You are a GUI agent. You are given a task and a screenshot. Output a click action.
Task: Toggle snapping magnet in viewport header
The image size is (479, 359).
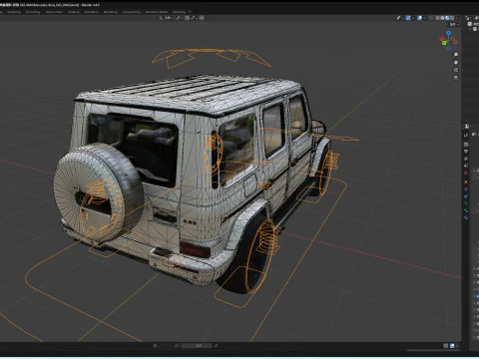click(187, 18)
